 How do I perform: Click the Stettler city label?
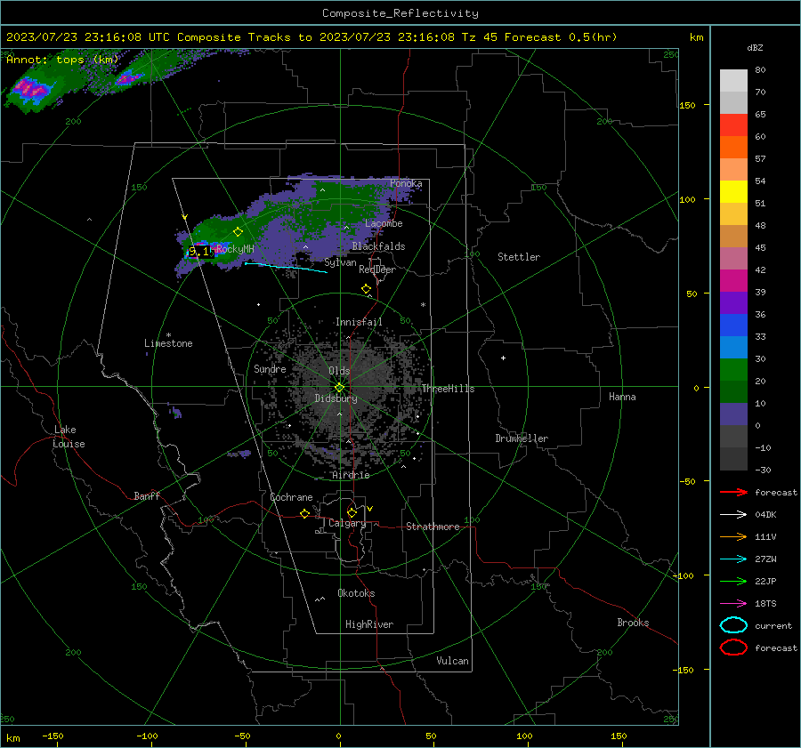point(519,257)
